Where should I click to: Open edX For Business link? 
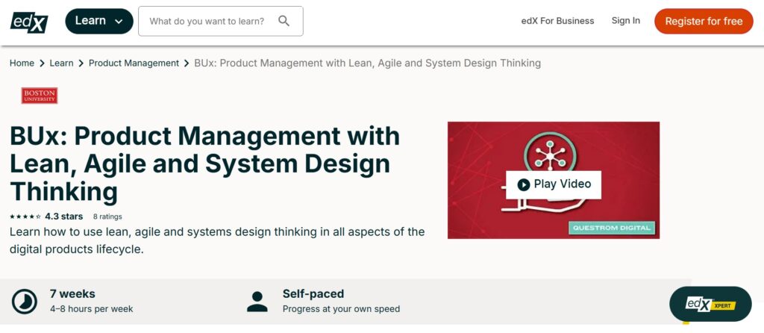(557, 21)
